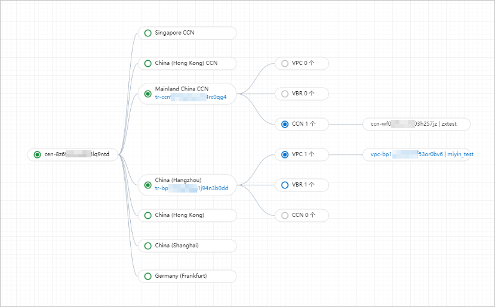Click the filled green circle on China (Hangzhou)
495x307 pixels.
(x=147, y=185)
